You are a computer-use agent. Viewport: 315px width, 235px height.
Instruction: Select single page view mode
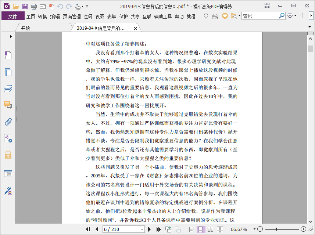coord(191,229)
